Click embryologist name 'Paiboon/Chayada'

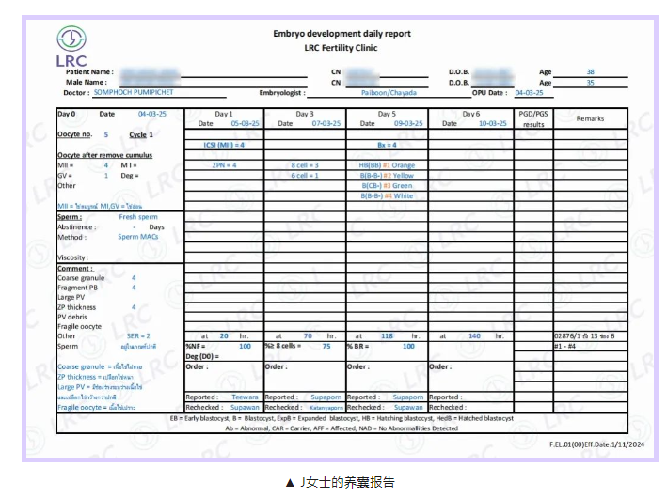click(389, 93)
